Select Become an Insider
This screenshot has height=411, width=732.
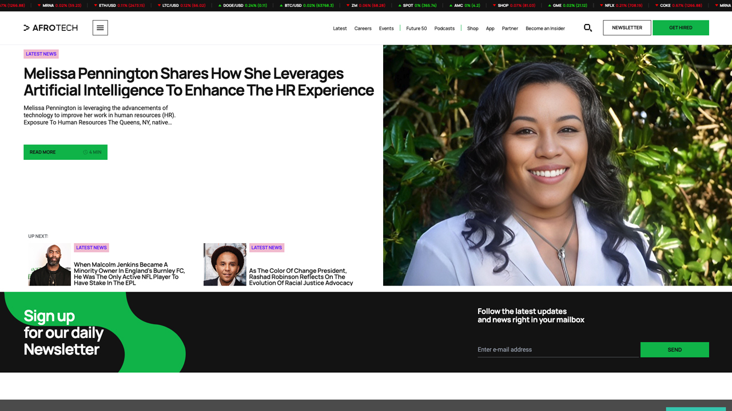tap(545, 29)
